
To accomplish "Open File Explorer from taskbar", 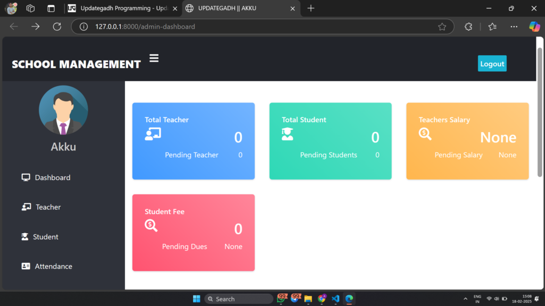I will (308, 299).
